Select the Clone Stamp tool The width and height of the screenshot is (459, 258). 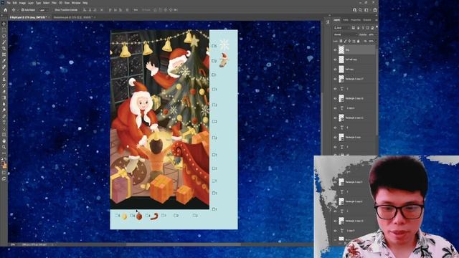click(x=4, y=79)
